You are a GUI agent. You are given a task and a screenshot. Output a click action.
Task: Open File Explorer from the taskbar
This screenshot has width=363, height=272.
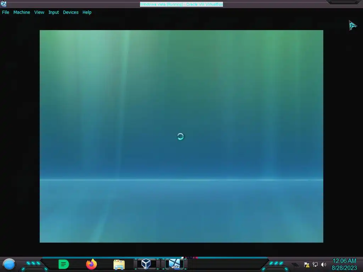pos(119,265)
